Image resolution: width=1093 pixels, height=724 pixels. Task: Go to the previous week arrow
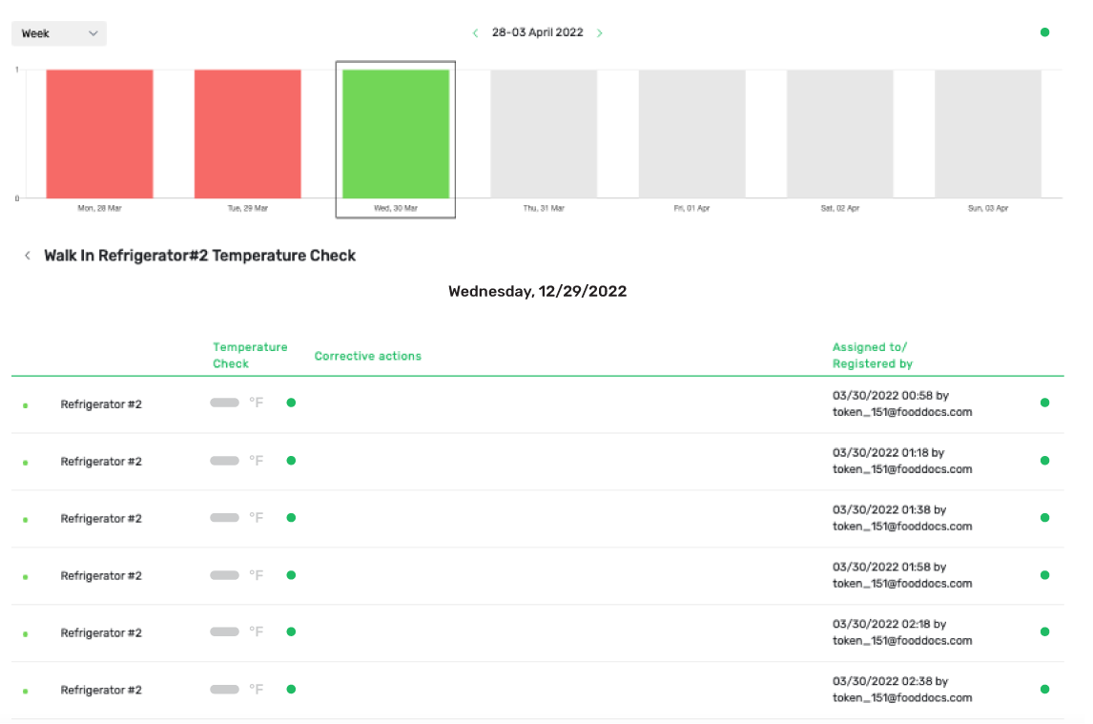pos(475,32)
